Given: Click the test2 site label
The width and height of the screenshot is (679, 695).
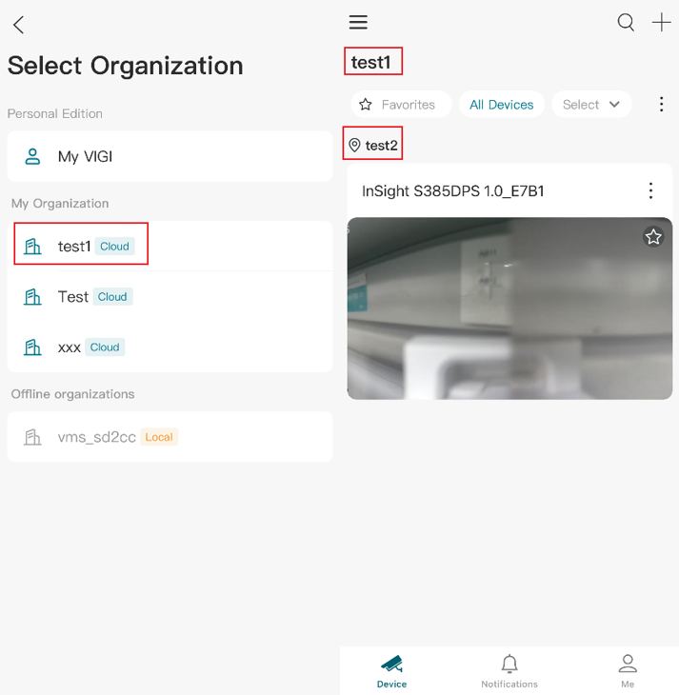Looking at the screenshot, I should pyautogui.click(x=382, y=146).
